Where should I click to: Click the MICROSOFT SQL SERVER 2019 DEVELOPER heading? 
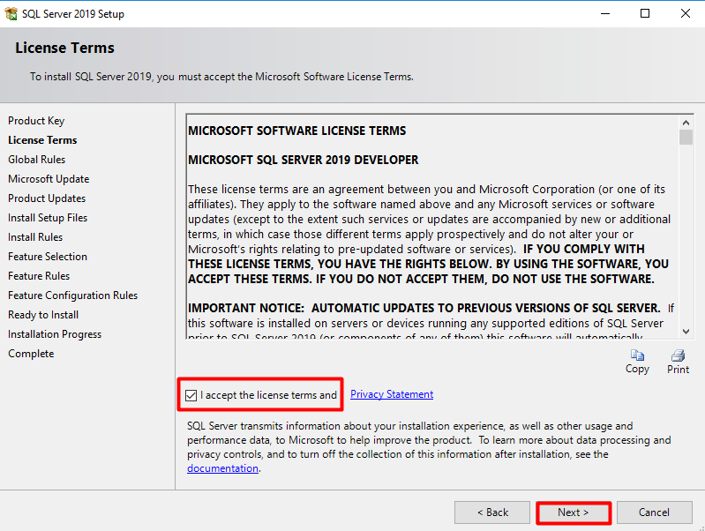pos(303,160)
